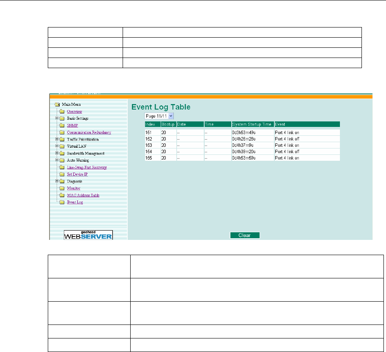The width and height of the screenshot is (386, 352).
Task: Click the Bootup column header
Action: click(168, 124)
